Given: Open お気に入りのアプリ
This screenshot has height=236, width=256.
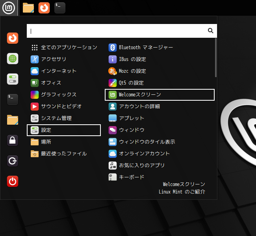Looking at the screenshot, I should [160, 165].
